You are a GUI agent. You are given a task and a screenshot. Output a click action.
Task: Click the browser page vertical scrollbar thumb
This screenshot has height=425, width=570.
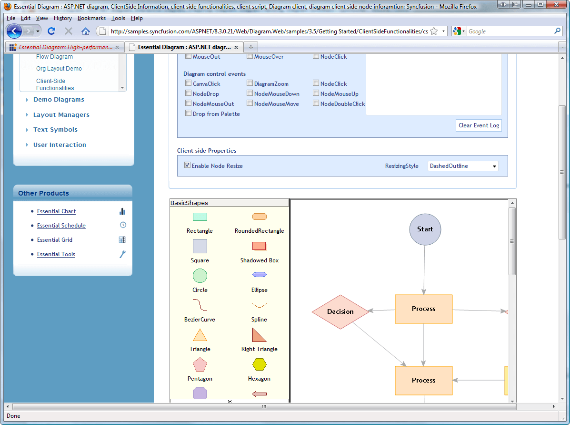click(562, 172)
